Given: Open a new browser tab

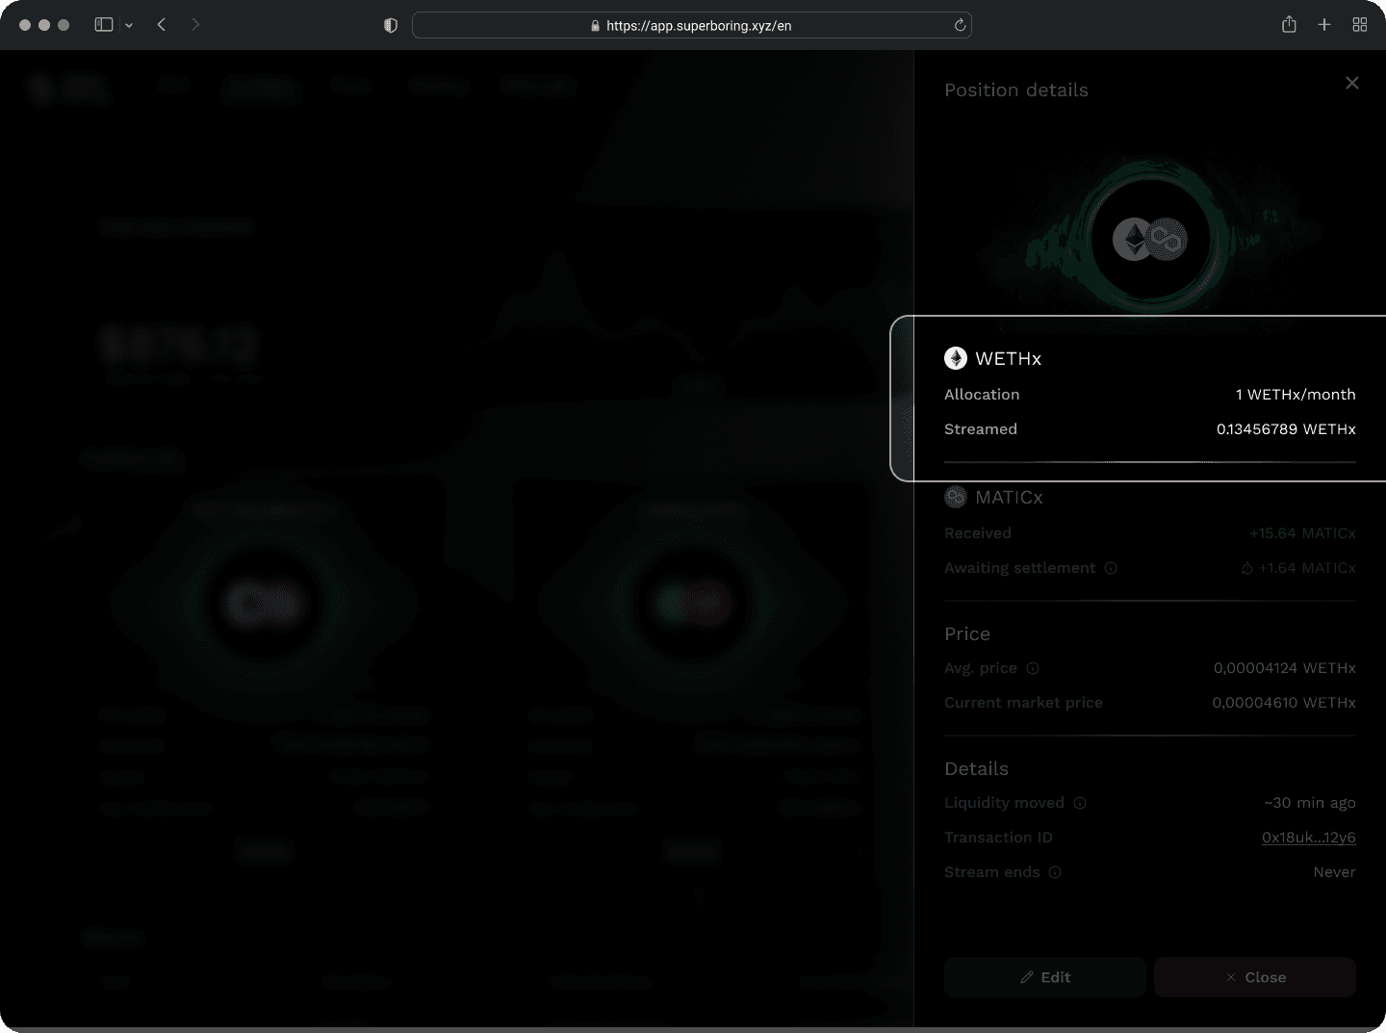Looking at the screenshot, I should (x=1324, y=25).
